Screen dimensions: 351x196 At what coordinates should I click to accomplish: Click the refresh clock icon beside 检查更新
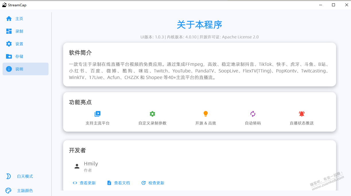(x=143, y=183)
